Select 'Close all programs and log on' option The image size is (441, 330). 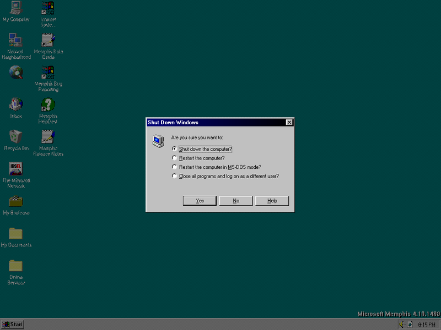click(x=175, y=177)
